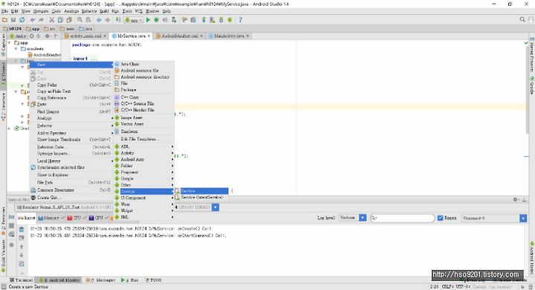Click the logcat up arrow icon

point(22,246)
